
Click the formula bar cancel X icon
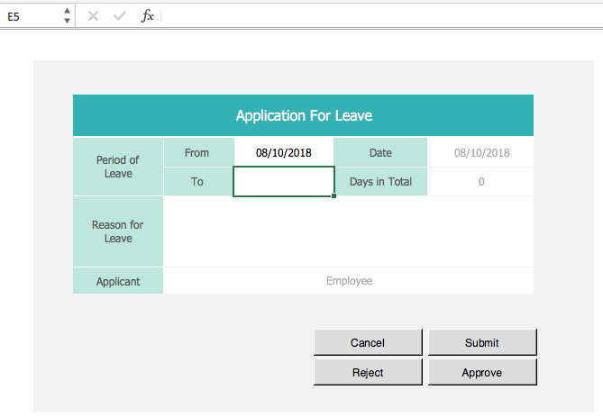pos(93,16)
